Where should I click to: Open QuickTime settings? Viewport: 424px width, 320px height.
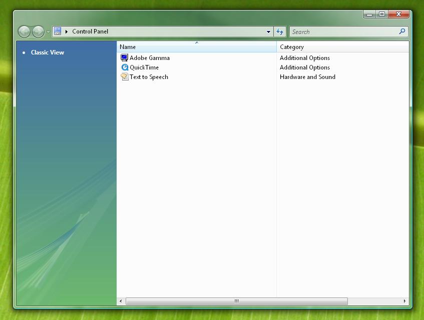tap(144, 67)
